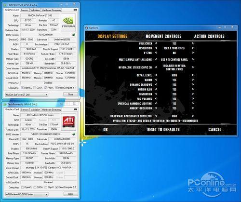Image resolution: width=241 pixels, height=202 pixels.
Task: Click the BIOS save chip icon in ATI GPU-Z window
Action: 74,134
